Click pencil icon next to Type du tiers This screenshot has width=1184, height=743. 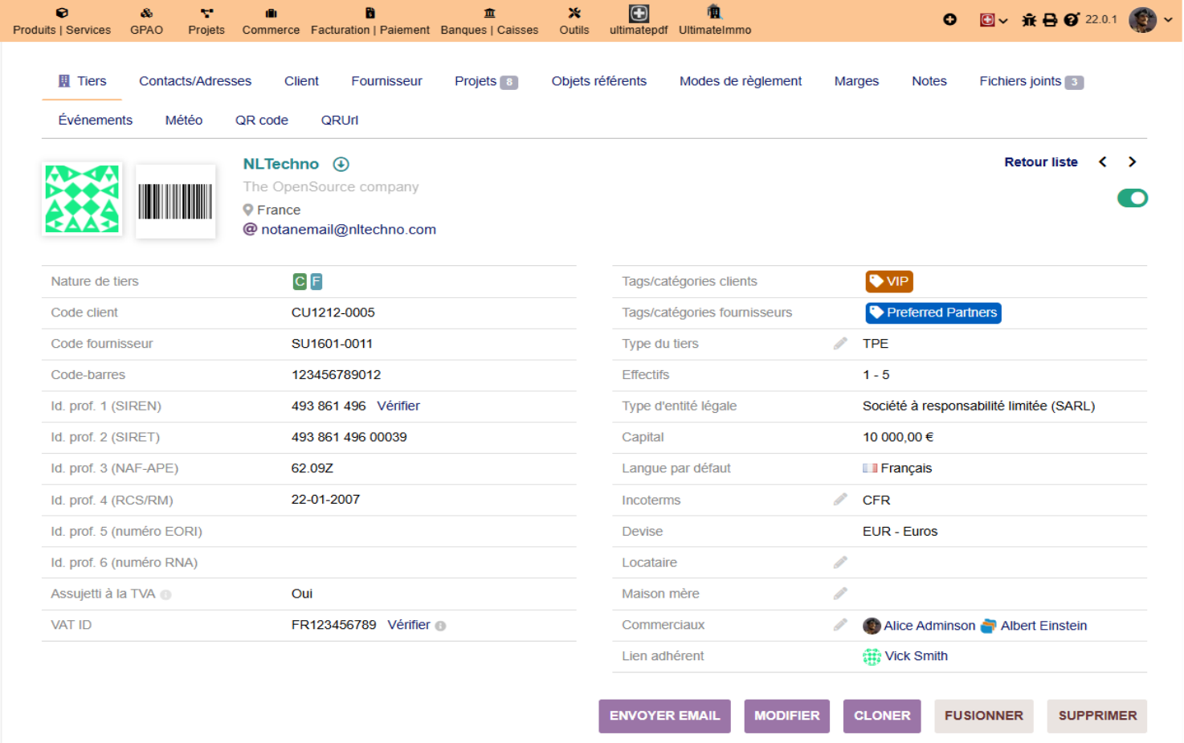[x=840, y=343]
